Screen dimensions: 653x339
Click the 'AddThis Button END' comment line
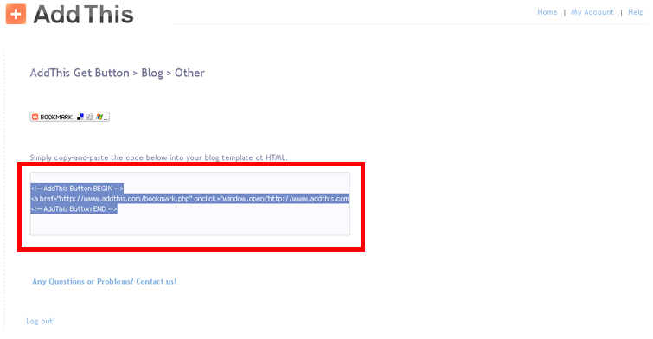74,208
